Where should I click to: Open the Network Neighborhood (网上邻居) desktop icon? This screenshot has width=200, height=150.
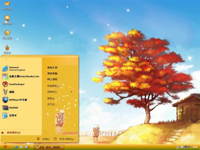pos(7,35)
